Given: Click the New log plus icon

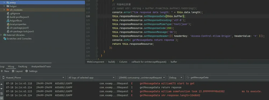Looking at the screenshot, I should (2, 71).
